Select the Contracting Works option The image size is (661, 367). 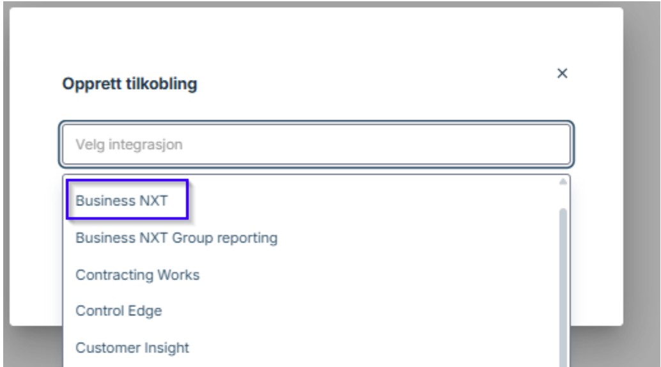137,275
